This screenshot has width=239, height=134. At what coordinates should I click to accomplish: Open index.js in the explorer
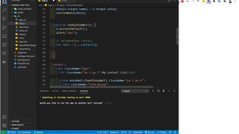(22, 34)
